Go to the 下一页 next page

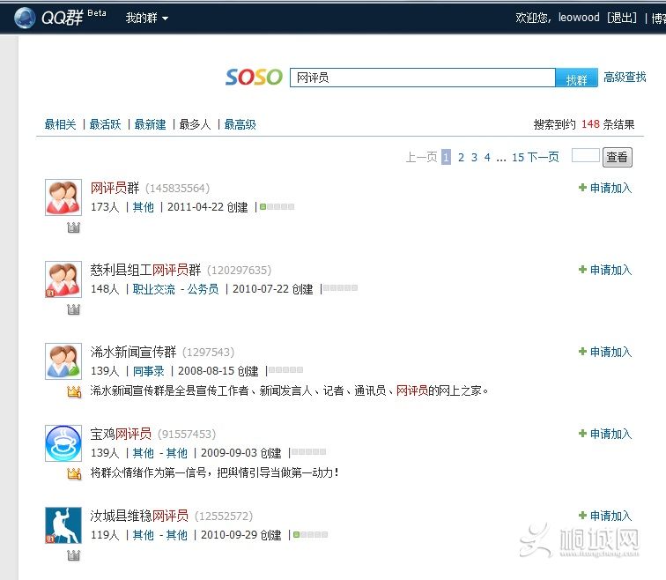pos(543,158)
